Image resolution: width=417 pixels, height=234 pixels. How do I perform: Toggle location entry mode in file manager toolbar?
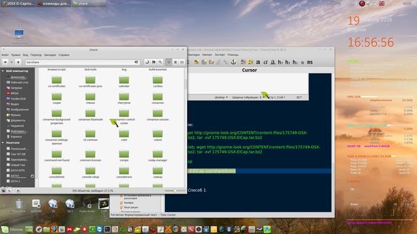click(147, 62)
